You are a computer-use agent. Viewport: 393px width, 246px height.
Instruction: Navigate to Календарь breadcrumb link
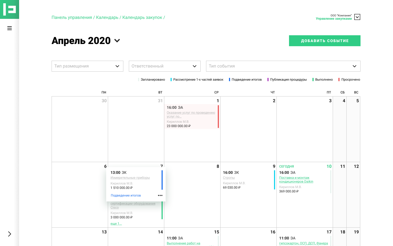(107, 17)
